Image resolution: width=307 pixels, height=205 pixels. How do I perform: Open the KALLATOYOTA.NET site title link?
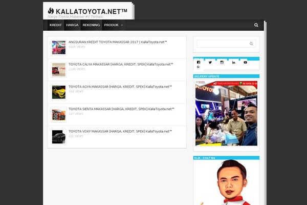pos(92,11)
